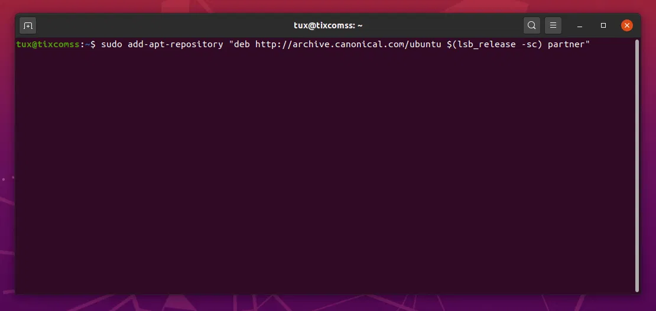Close the terminal with the orange button
656x311 pixels.
click(x=627, y=25)
